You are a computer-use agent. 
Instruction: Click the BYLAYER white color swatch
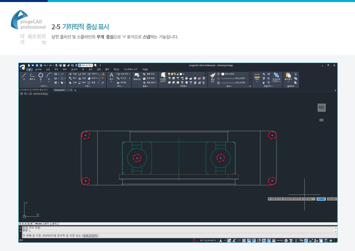[x=223, y=74]
